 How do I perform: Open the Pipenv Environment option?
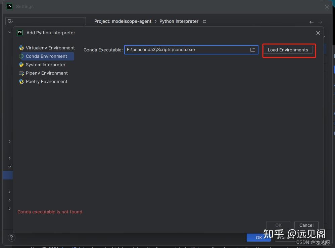(x=47, y=73)
